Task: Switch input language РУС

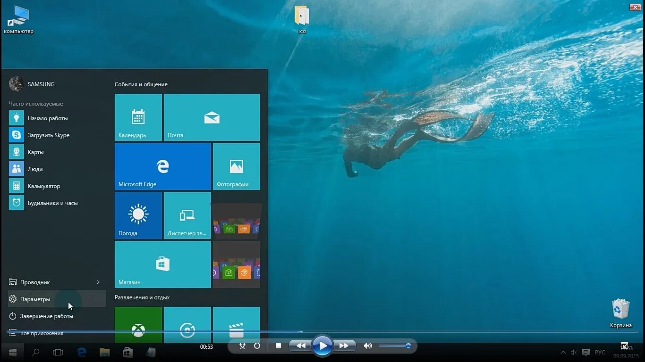Action: (600, 353)
